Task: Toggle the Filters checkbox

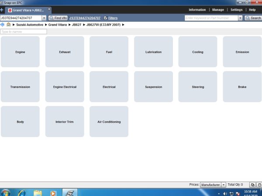Action: [x=105, y=18]
